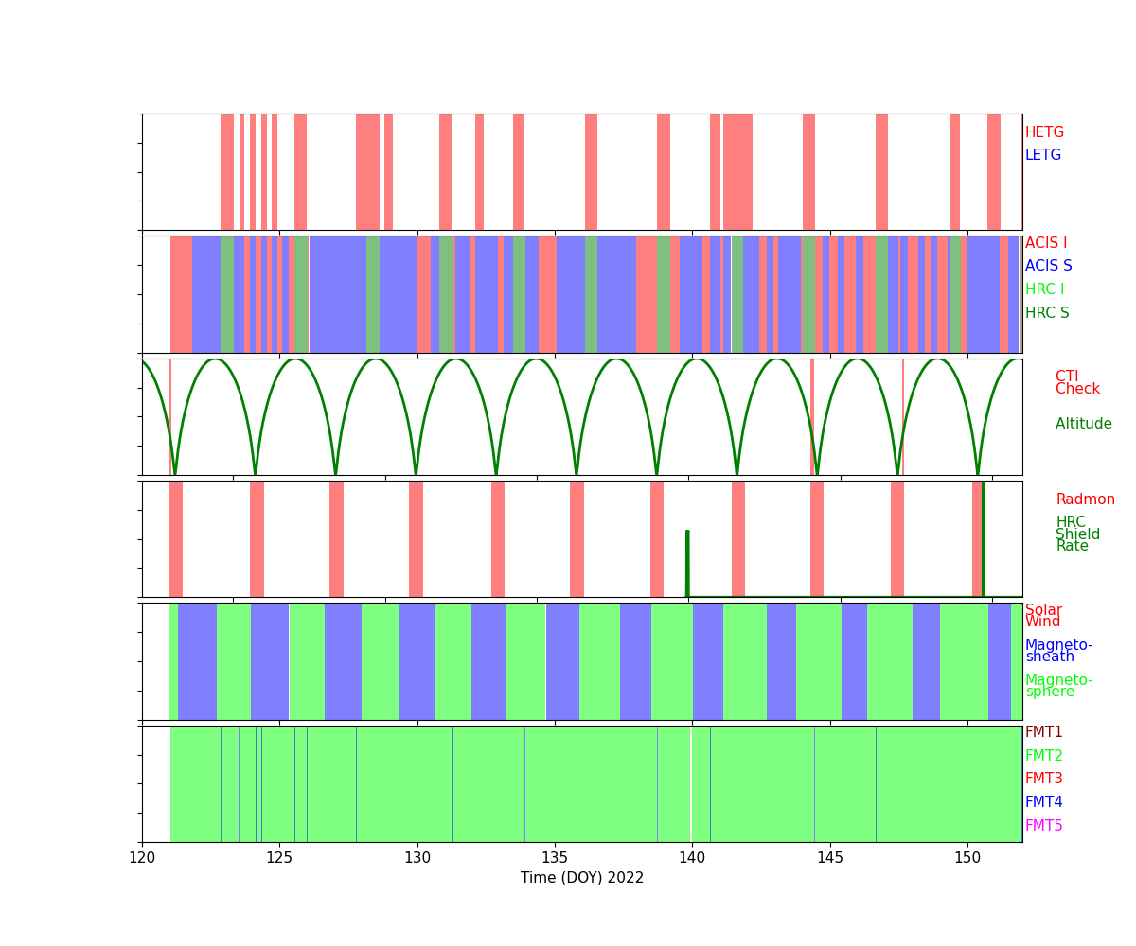Click the 135 tick label on time axis
The height and width of the screenshot is (946, 1136).
pyautogui.click(x=554, y=858)
